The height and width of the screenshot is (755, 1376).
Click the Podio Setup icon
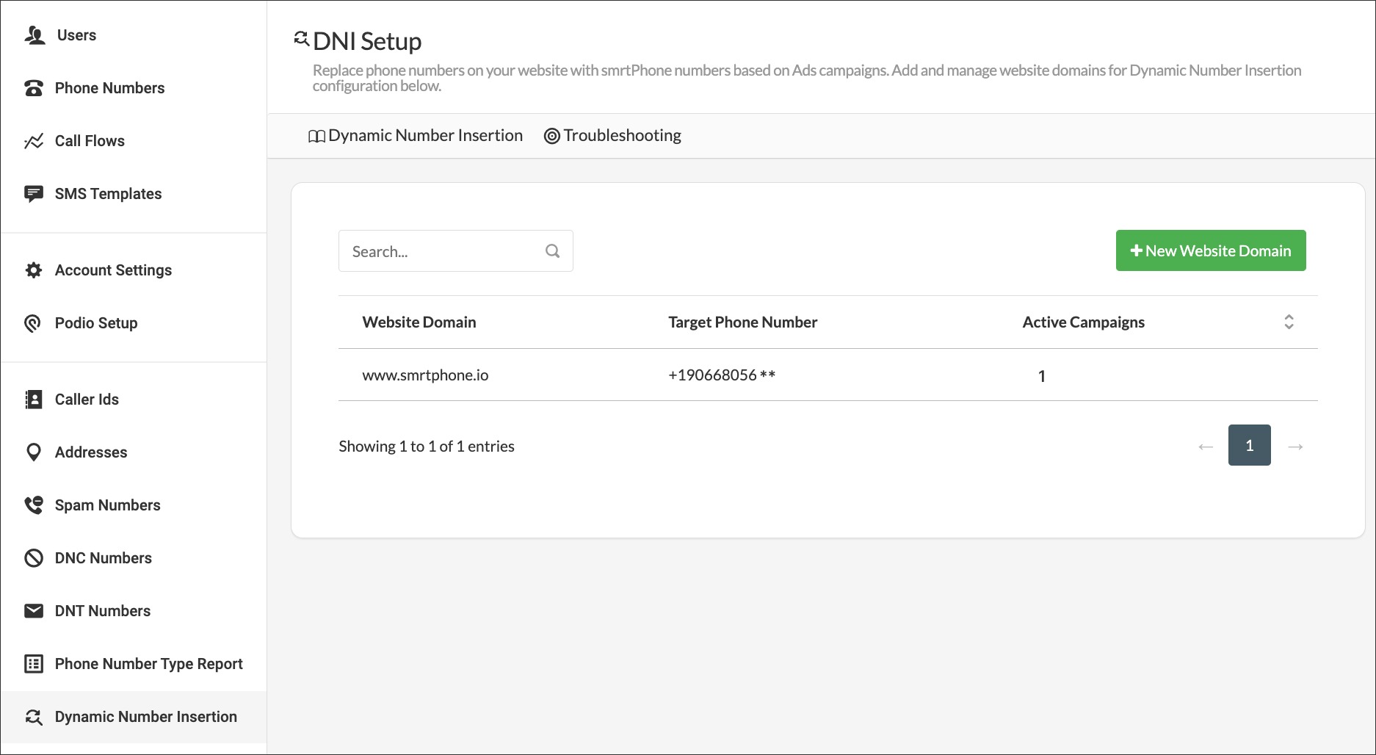(34, 323)
